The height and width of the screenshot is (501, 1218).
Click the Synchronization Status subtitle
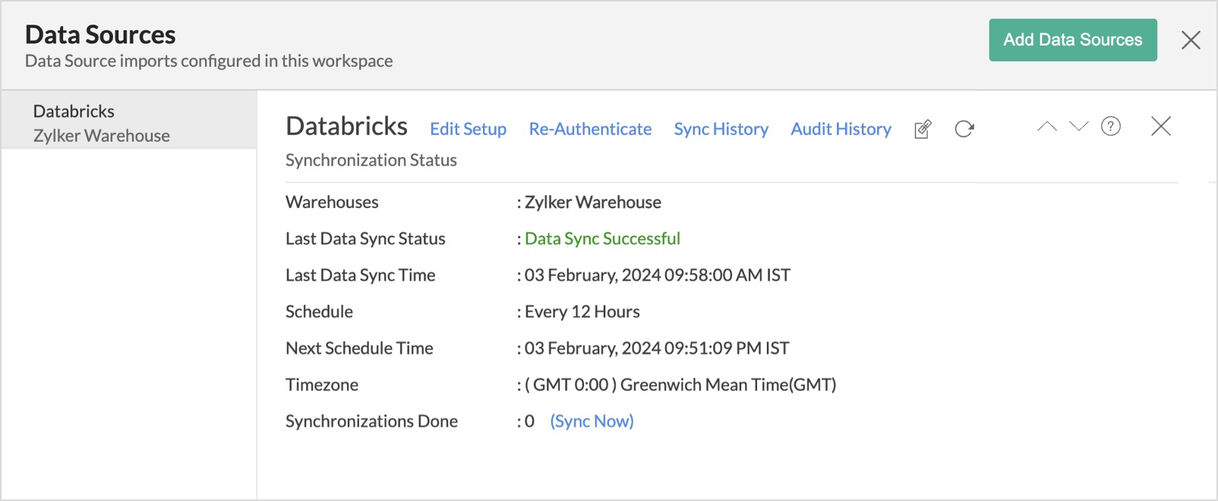pyautogui.click(x=371, y=160)
